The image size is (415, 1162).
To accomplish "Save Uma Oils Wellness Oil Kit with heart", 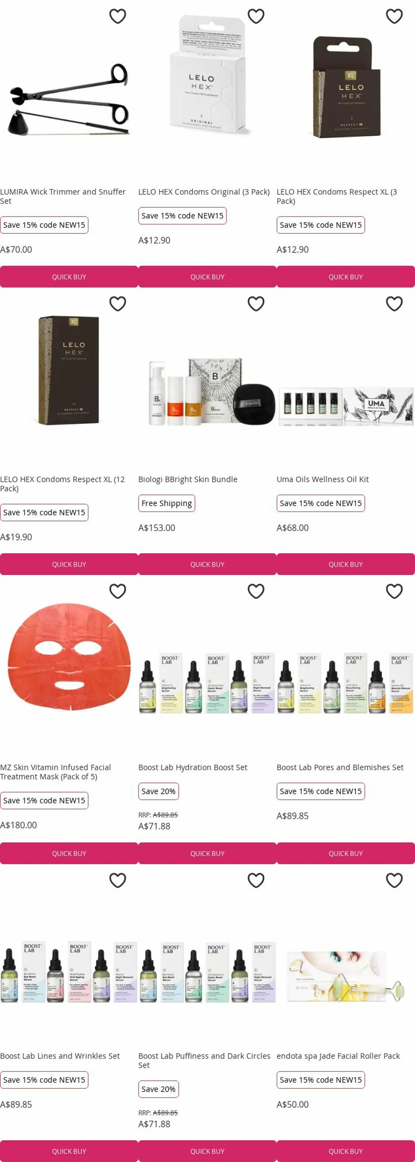I will point(394,304).
